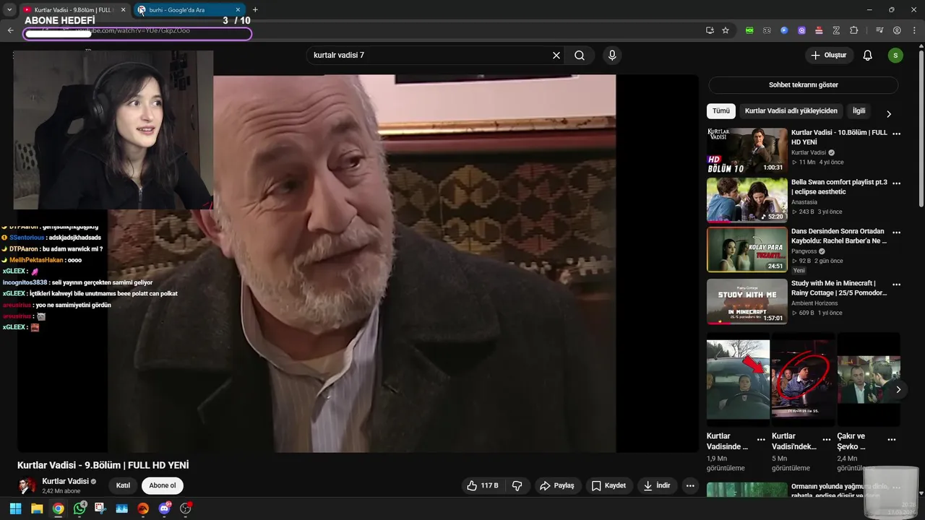Viewport: 925px width, 520px height.
Task: Open the Chrome three-dot menu
Action: (x=913, y=30)
